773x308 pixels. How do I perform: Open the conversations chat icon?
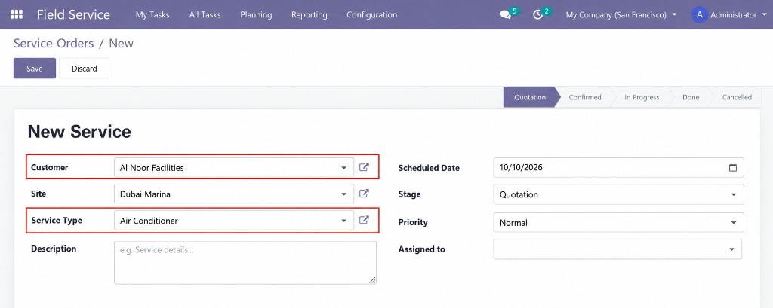pos(505,15)
